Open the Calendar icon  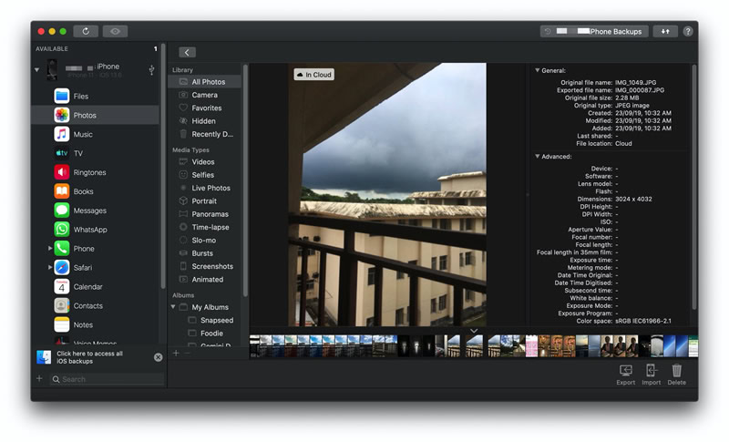(61, 287)
